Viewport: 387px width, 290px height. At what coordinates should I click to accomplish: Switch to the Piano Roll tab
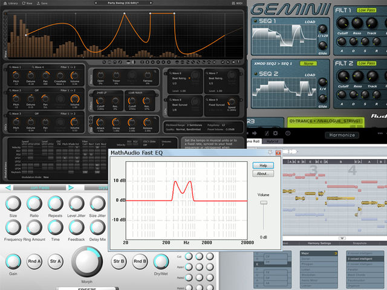click(x=253, y=141)
